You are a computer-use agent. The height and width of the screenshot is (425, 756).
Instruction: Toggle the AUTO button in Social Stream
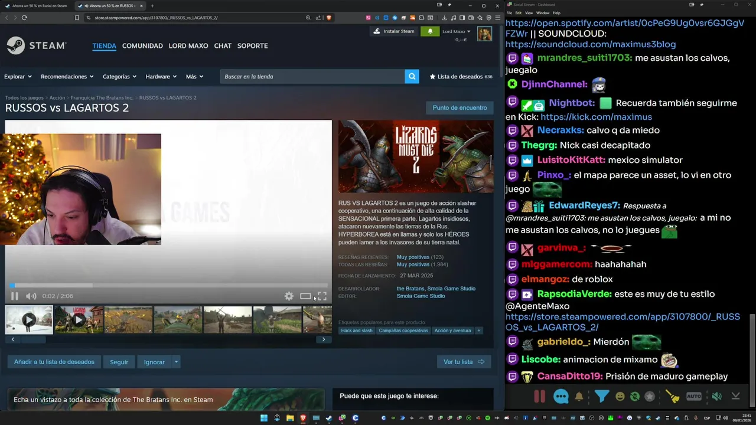coord(694,397)
